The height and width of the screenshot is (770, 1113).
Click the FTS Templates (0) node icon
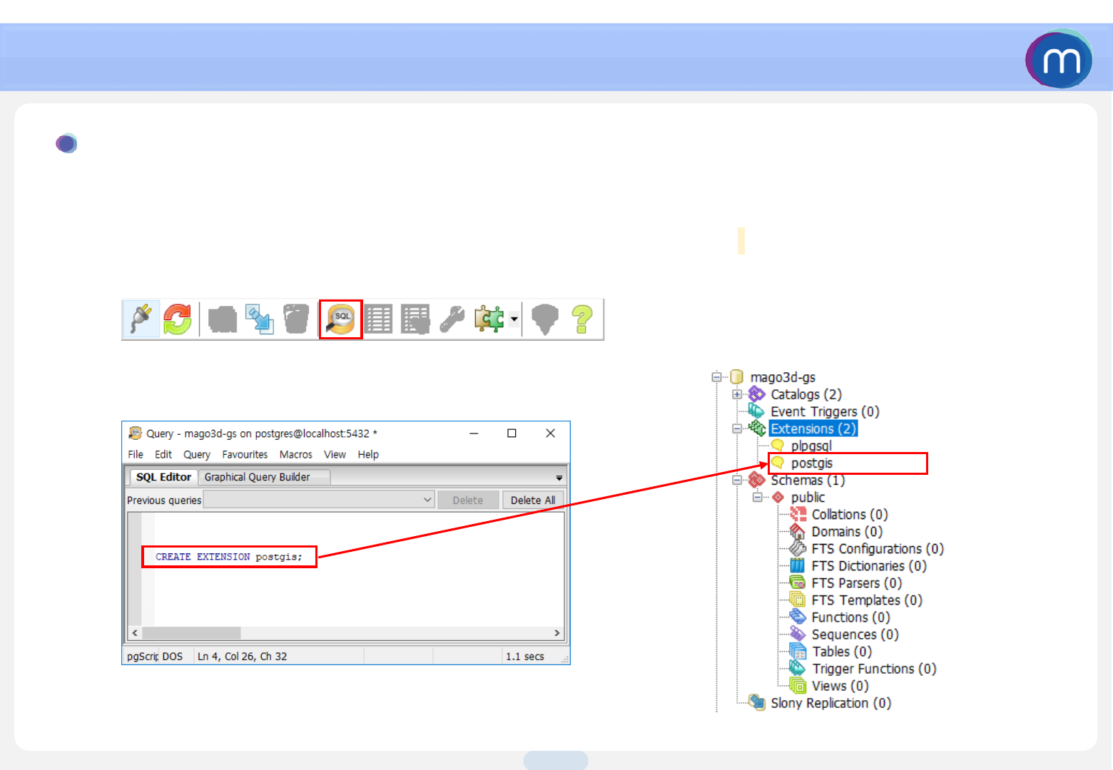tap(798, 600)
